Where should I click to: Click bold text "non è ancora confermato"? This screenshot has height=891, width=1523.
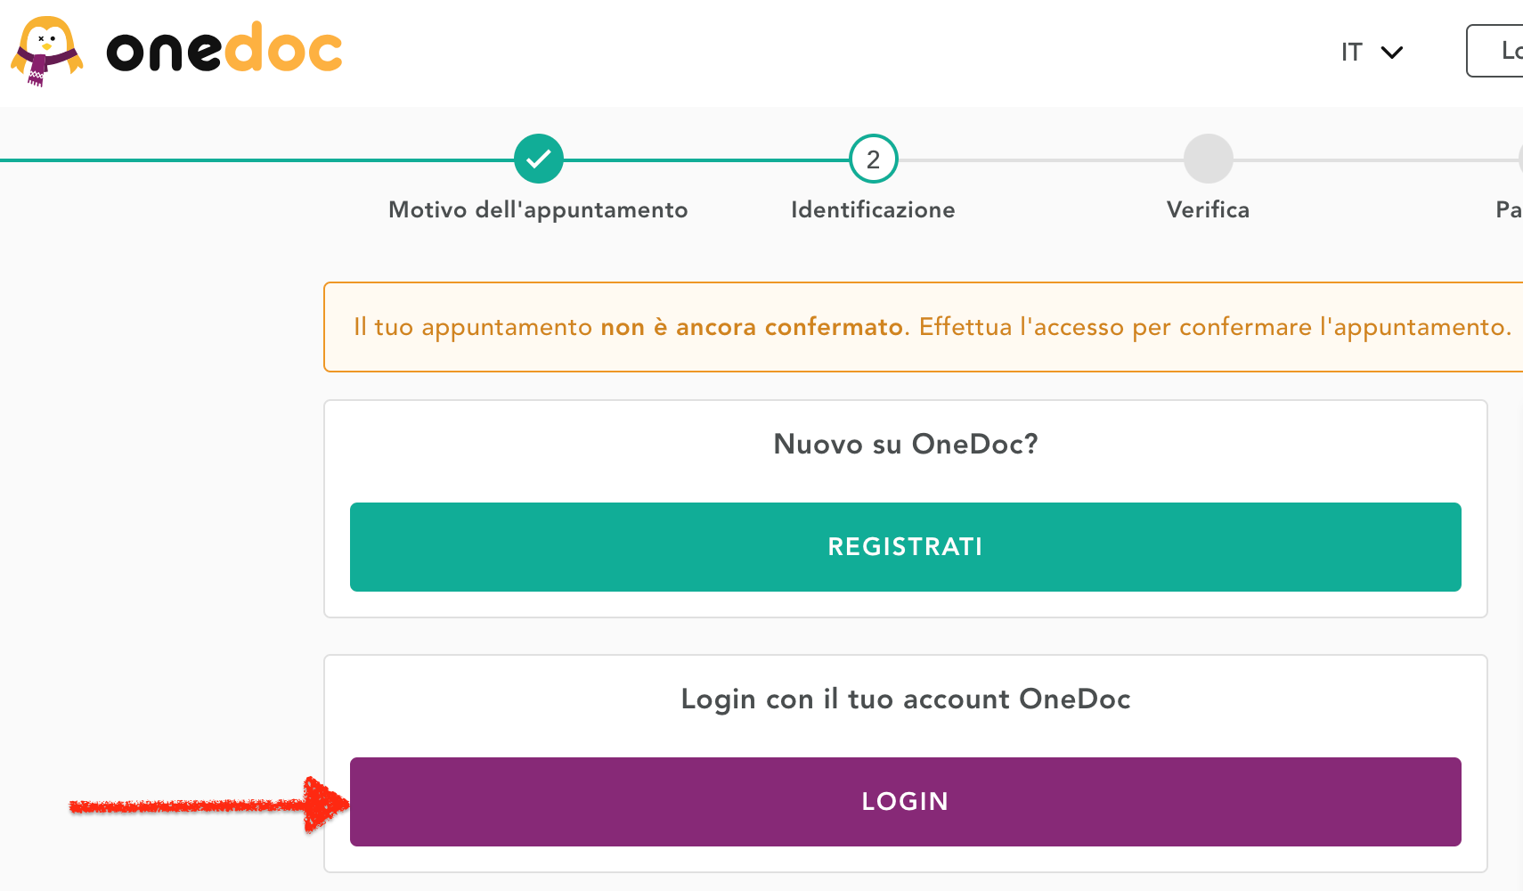752,327
